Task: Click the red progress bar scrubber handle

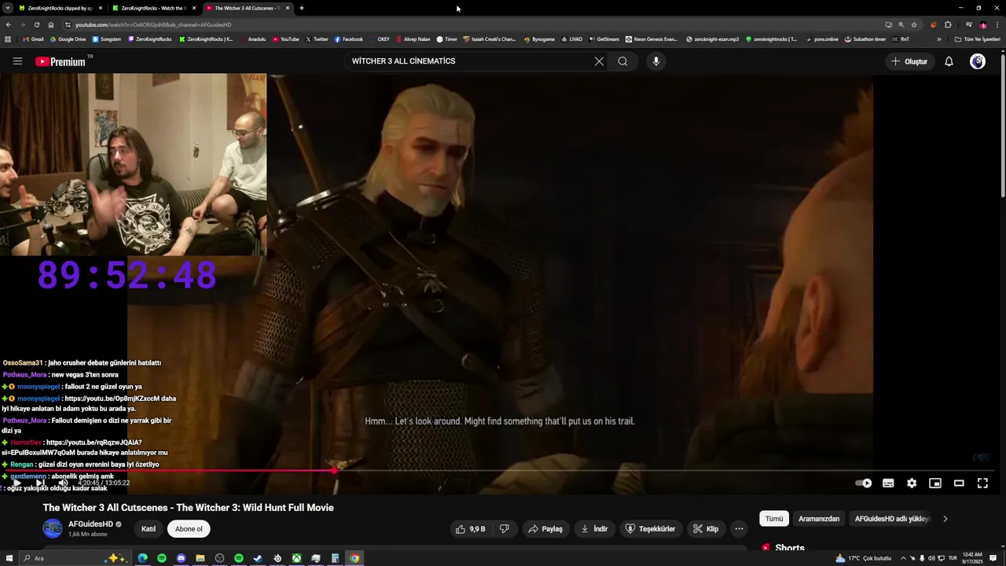Action: 334,471
